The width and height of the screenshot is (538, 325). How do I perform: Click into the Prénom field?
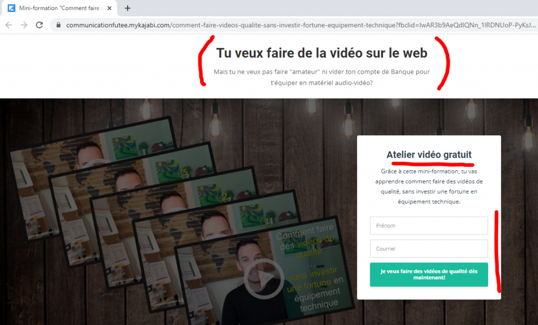tap(429, 226)
